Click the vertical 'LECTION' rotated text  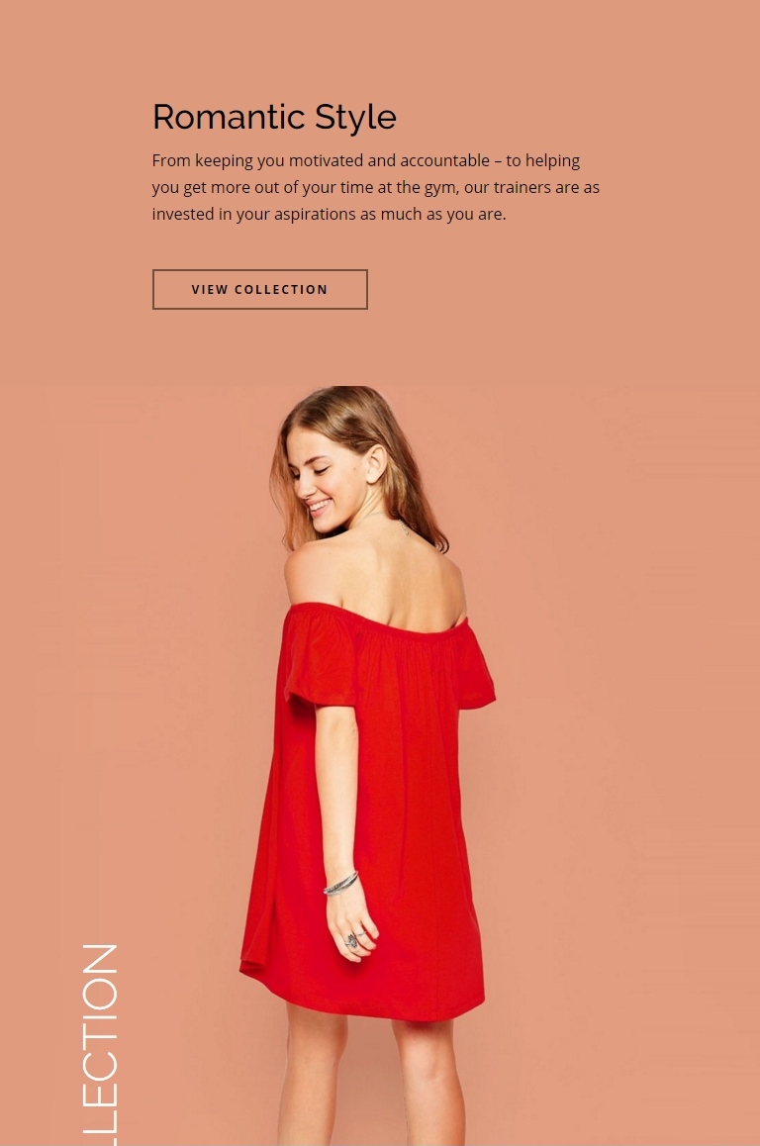(x=100, y=1044)
